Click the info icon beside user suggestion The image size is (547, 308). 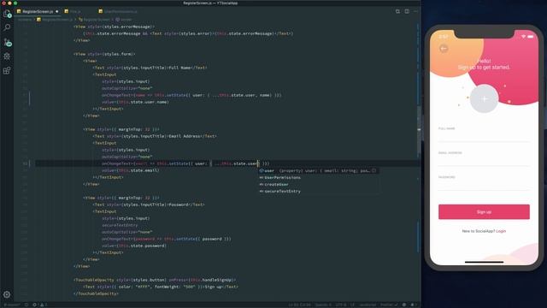[374, 171]
